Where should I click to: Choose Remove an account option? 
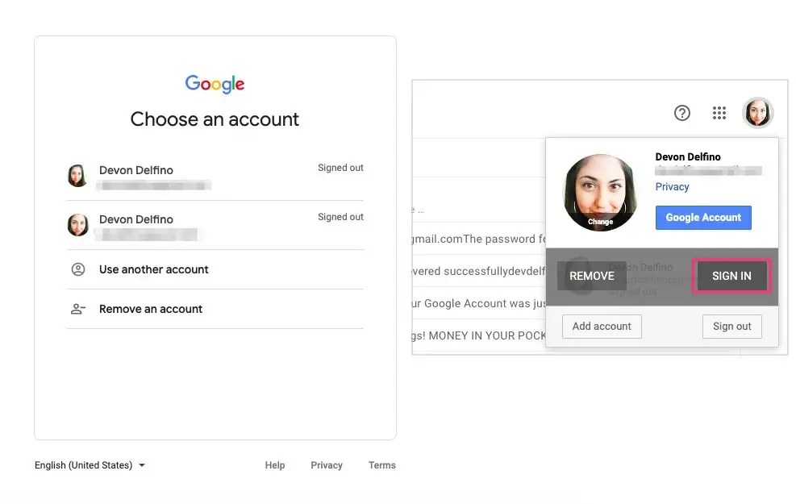151,309
